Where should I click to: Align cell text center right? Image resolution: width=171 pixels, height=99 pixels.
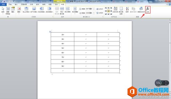click(111, 11)
